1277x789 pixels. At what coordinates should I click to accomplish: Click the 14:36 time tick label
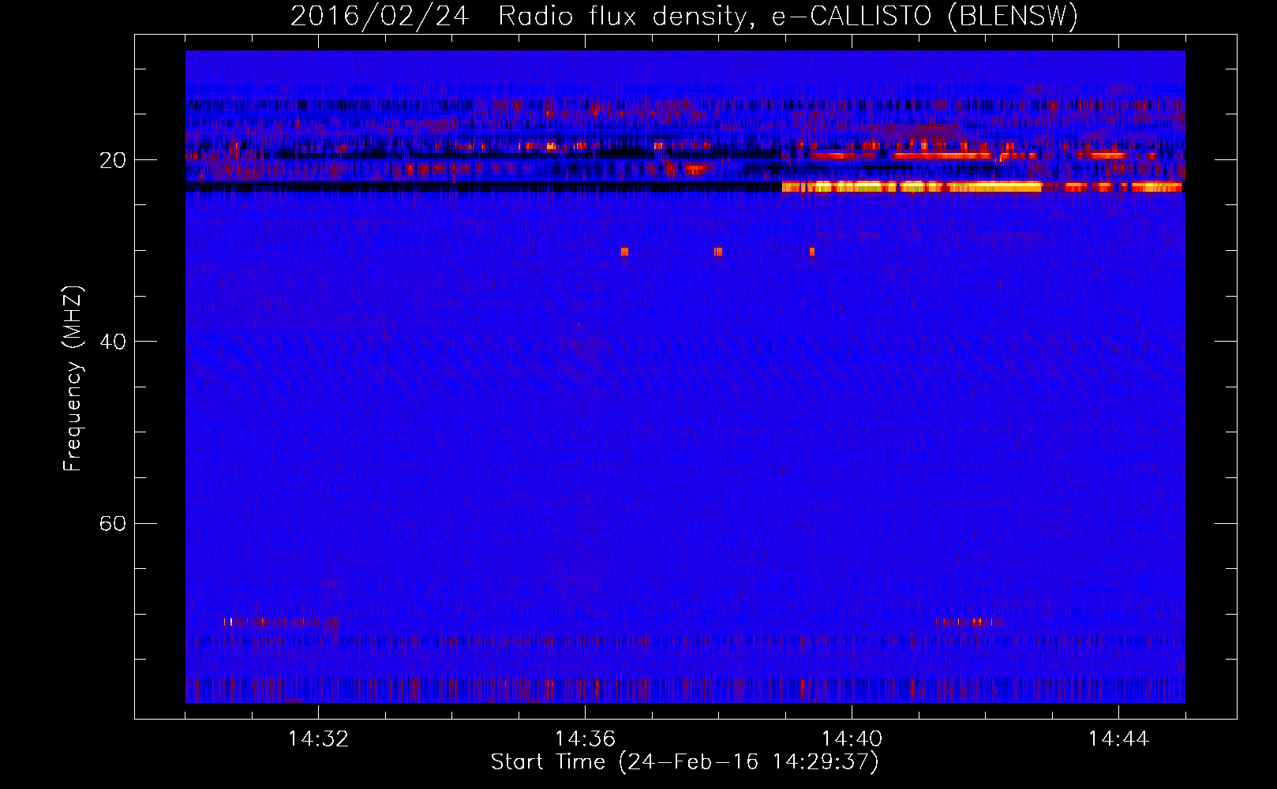(x=585, y=739)
